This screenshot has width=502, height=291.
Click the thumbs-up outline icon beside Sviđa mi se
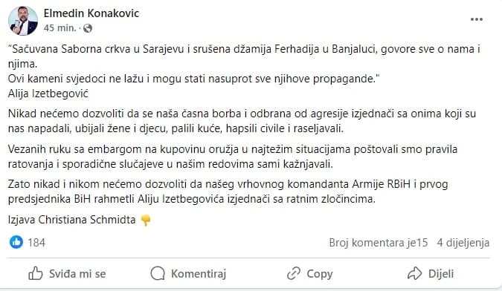click(36, 273)
